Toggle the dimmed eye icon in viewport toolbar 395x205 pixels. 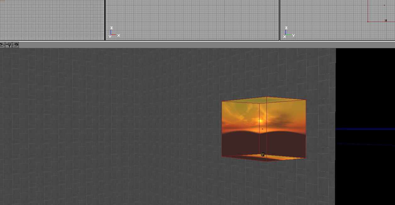tap(15, 45)
